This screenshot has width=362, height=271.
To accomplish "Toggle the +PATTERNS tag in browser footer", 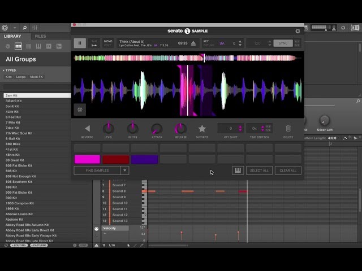I will pos(39,246).
